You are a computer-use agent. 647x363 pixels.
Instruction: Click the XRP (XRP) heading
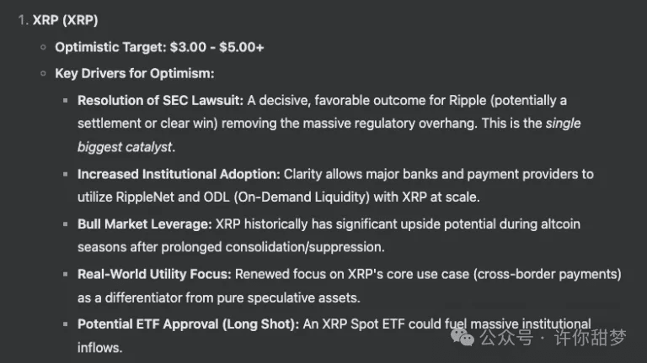[65, 20]
